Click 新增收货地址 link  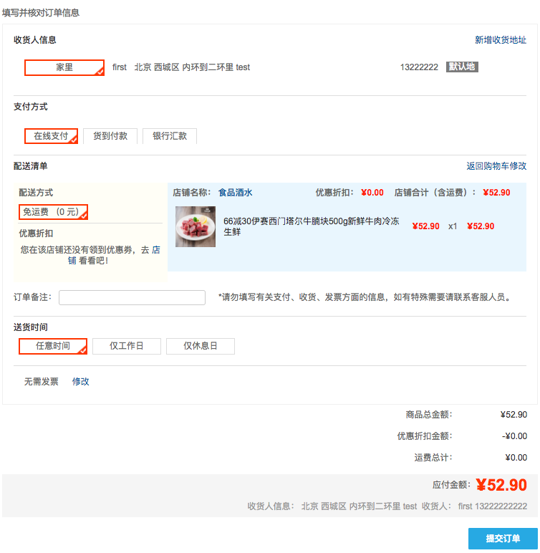501,40
